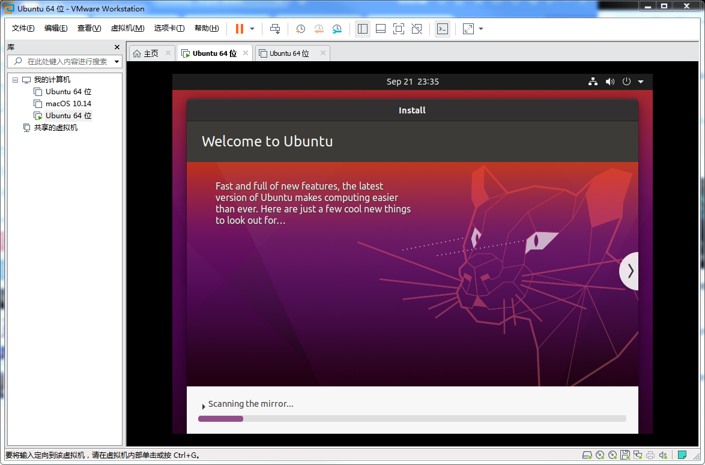Click the floppy drive status icon
705x465 pixels.
(625, 455)
